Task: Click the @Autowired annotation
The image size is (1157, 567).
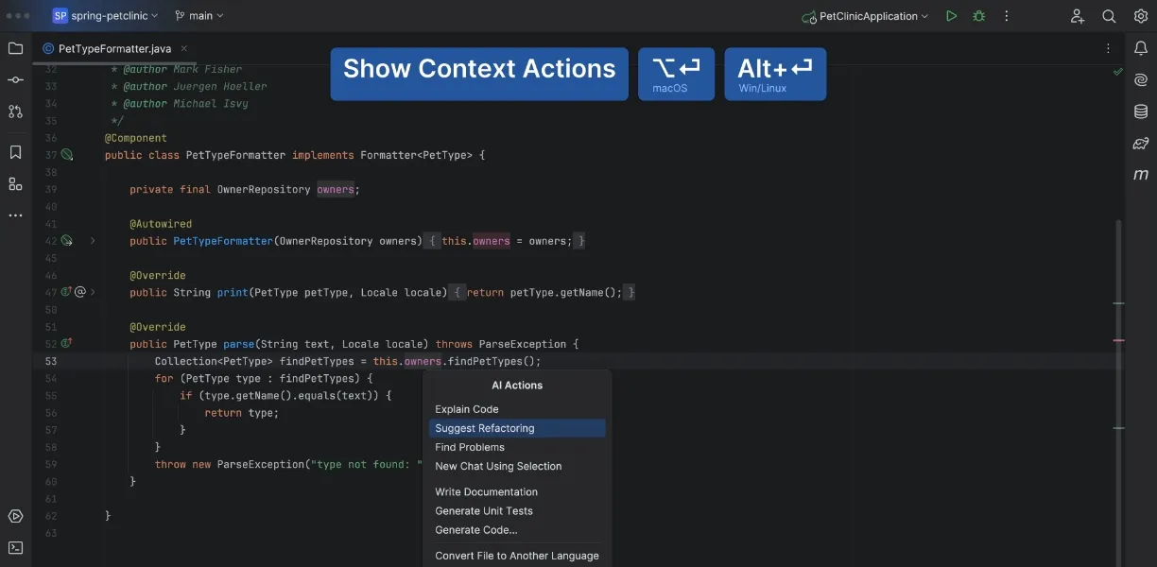Action: 161,224
